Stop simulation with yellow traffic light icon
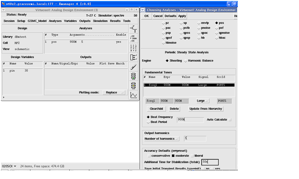Viewport: 299px width, 179px height. pyautogui.click(x=133, y=86)
